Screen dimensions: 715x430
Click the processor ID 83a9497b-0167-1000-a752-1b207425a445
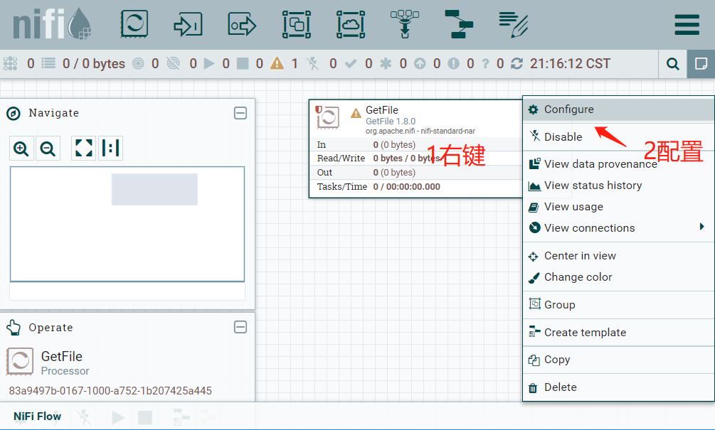pos(110,391)
